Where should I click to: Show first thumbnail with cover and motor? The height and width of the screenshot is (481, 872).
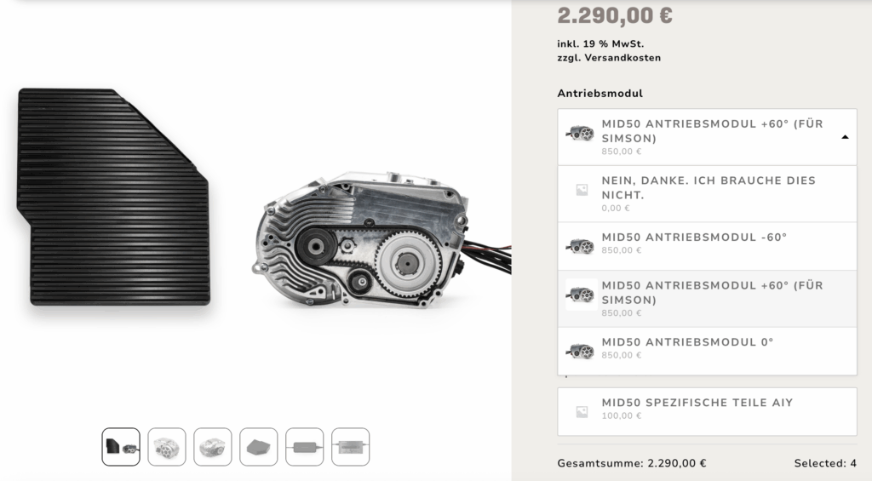121,447
